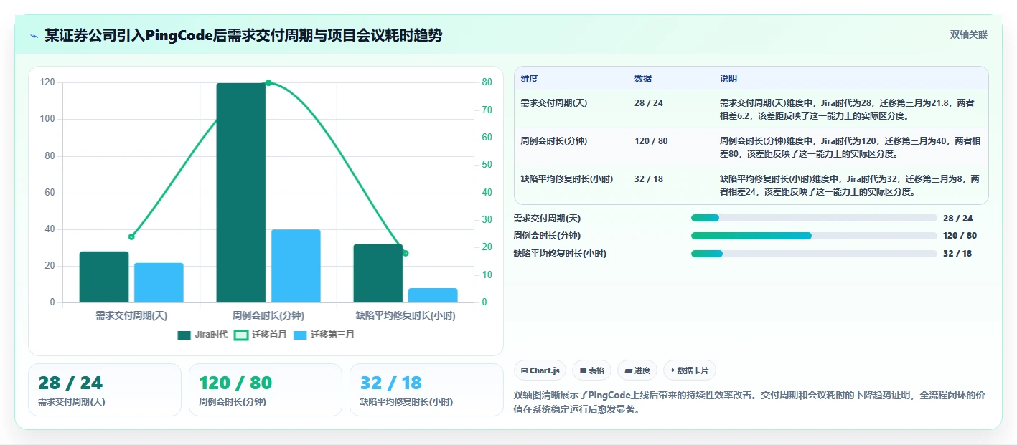Click the 缺陷平均修复时长(小时) x-axis label
This screenshot has height=445, width=1017.
(x=406, y=315)
